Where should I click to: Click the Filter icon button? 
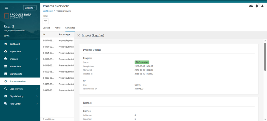pyautogui.click(x=46, y=21)
